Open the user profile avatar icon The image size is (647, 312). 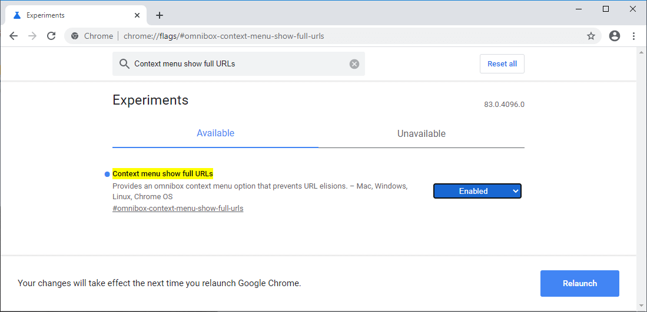615,36
